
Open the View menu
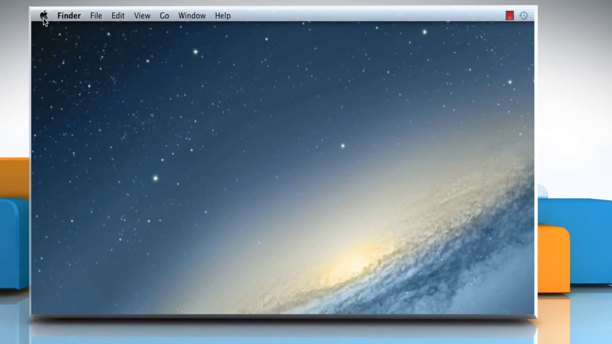click(142, 16)
